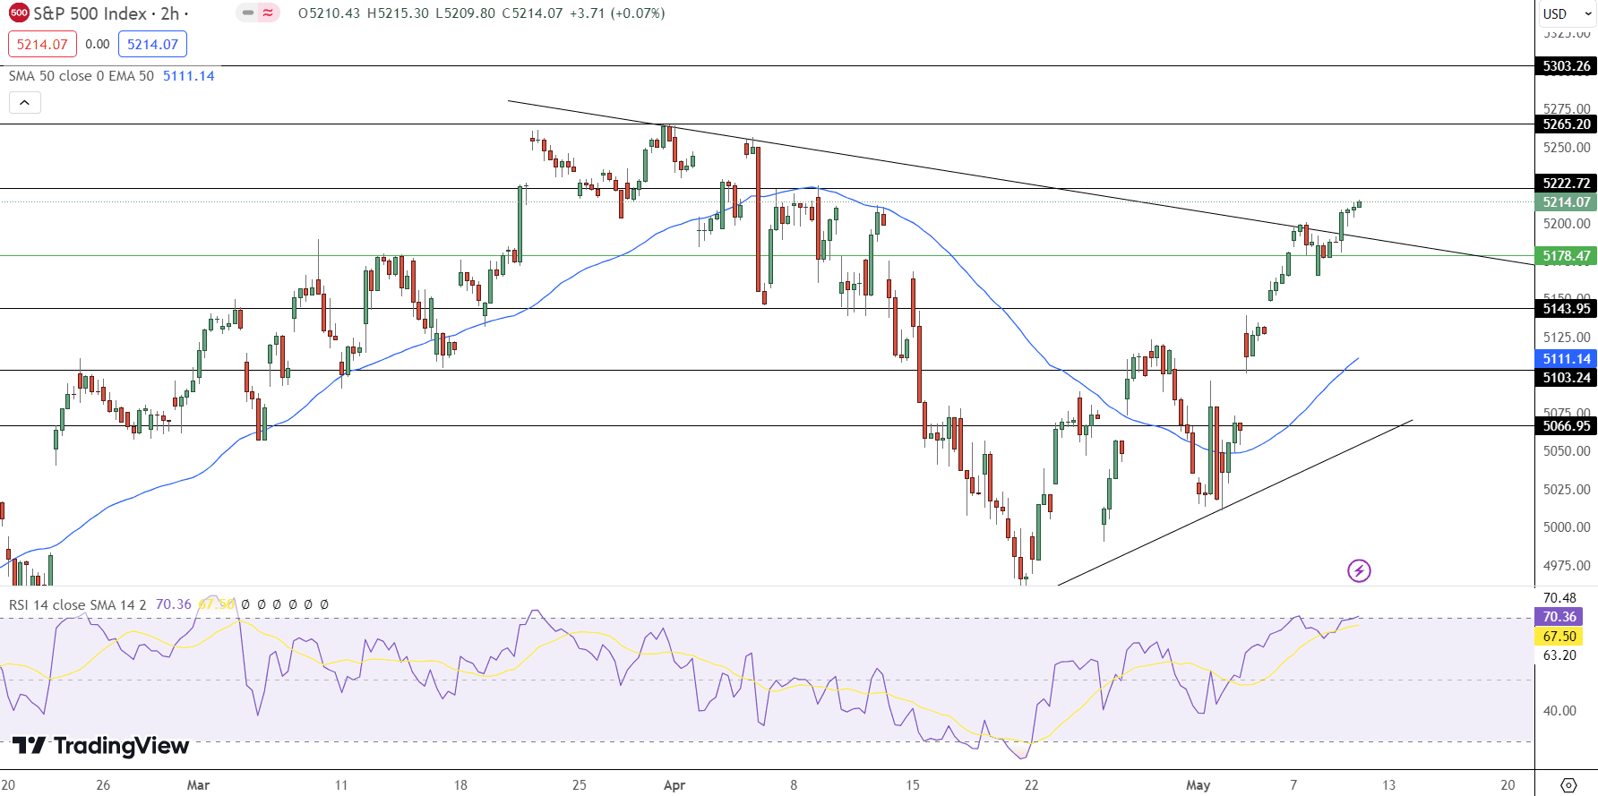The height and width of the screenshot is (796, 1598).
Task: Click the purple RSI value 70.36 label
Action: [x=1559, y=617]
